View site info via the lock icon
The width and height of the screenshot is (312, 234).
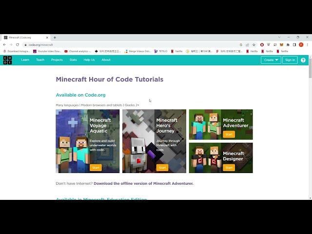click(x=25, y=45)
